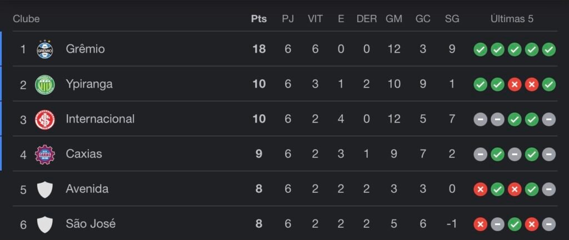Open the Grêmio team name link
The height and width of the screenshot is (240, 569).
point(85,49)
